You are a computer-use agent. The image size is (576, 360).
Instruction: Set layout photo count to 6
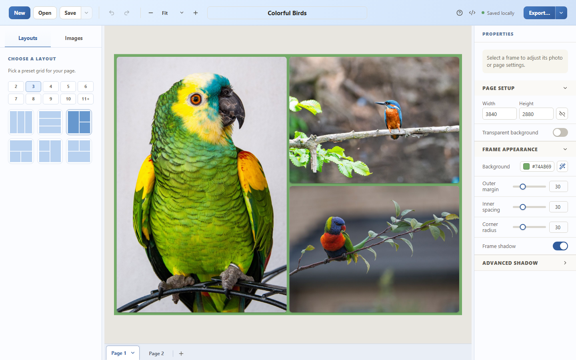pos(86,86)
